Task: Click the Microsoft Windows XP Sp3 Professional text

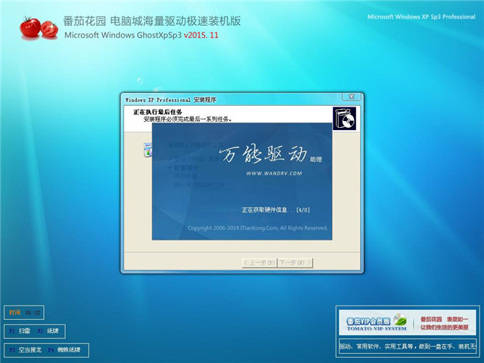Action: [x=421, y=17]
